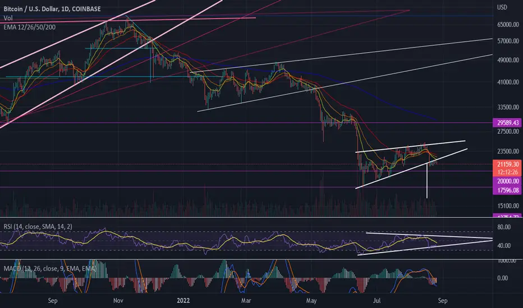Image resolution: width=523 pixels, height=308 pixels.
Task: Click the 41000.00 price axis value
Action: [x=508, y=82]
